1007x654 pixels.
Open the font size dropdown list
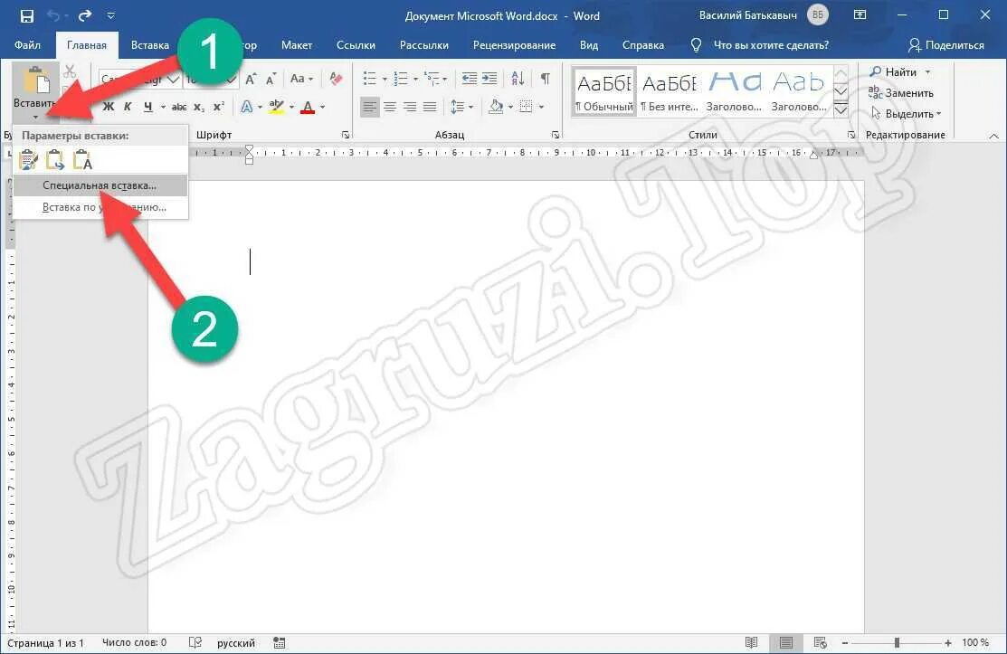tap(232, 80)
